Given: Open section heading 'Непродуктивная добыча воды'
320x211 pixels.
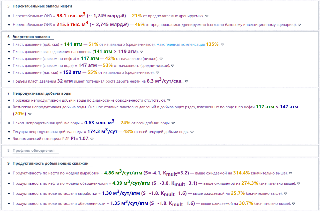Looking at the screenshot, I should pyautogui.click(x=42, y=93).
